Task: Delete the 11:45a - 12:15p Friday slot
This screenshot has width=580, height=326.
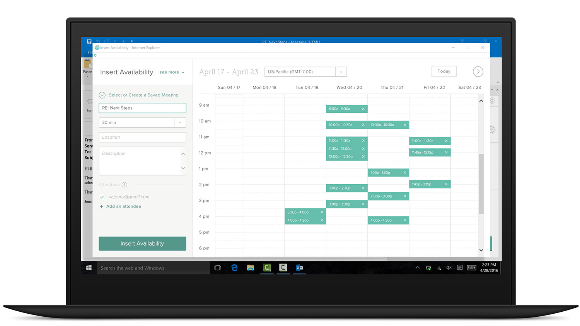Action: click(x=446, y=153)
